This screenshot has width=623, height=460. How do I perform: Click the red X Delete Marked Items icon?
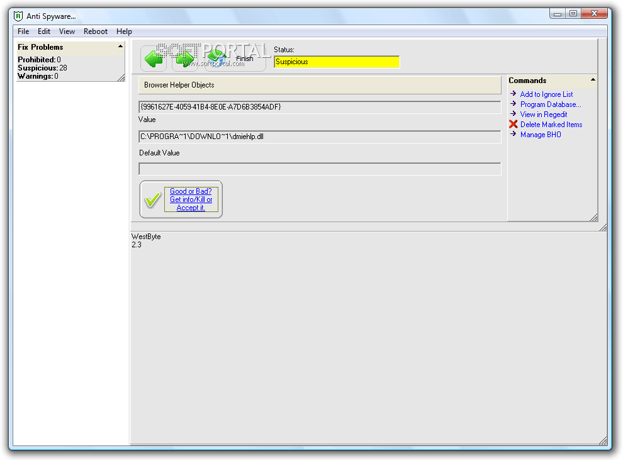point(514,125)
